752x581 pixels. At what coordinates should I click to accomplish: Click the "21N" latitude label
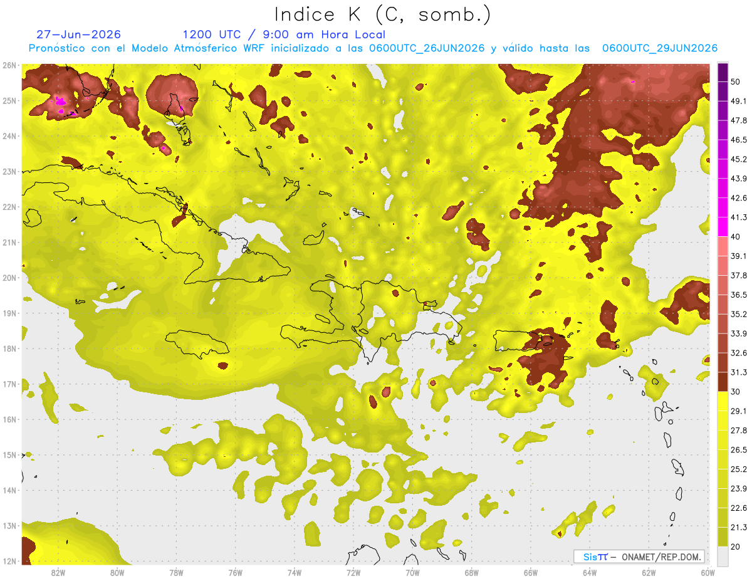tap(9, 243)
